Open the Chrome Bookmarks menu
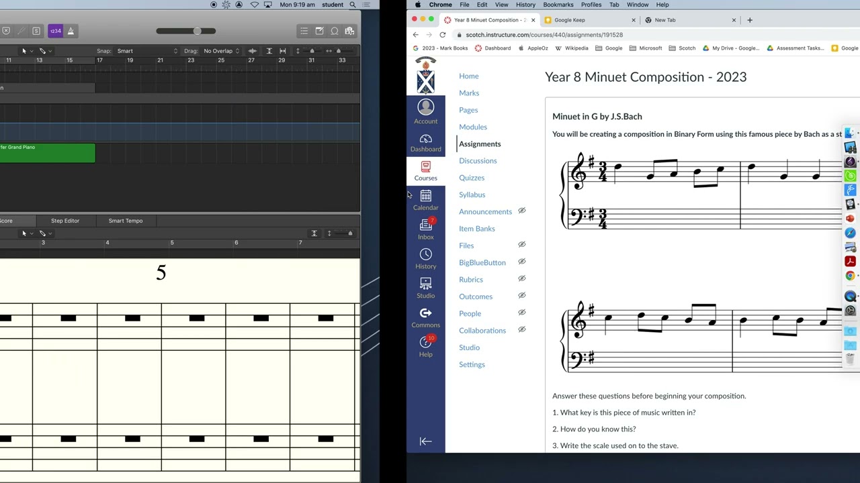The image size is (860, 483). pos(558,5)
